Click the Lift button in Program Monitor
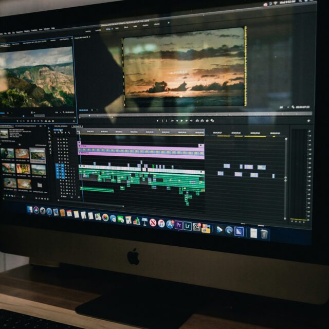 tap(197, 121)
